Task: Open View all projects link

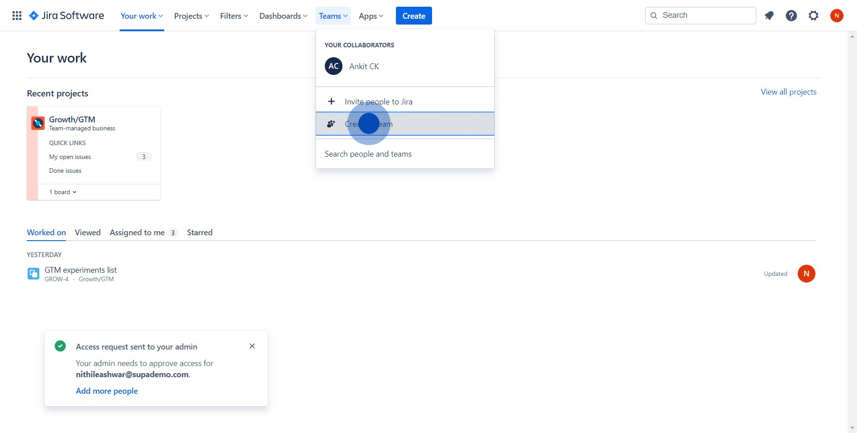Action: point(788,92)
